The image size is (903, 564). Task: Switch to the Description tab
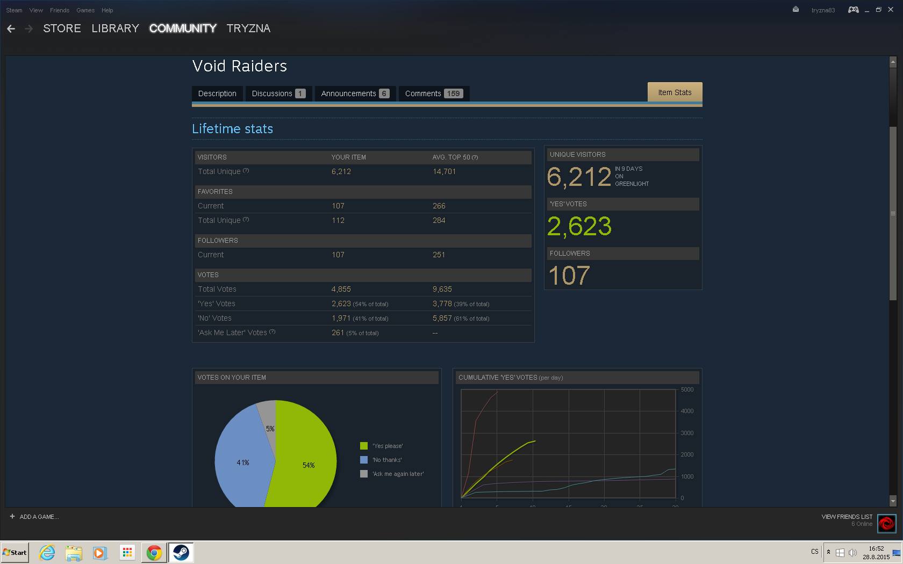pos(217,93)
